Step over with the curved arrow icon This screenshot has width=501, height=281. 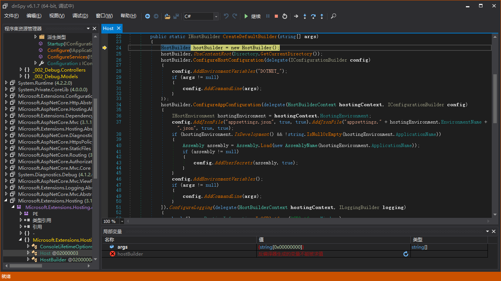(x=313, y=16)
